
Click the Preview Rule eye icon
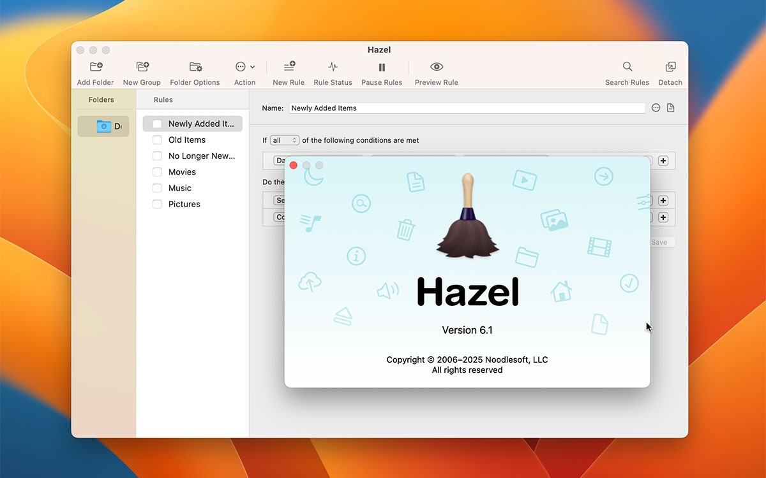(437, 67)
